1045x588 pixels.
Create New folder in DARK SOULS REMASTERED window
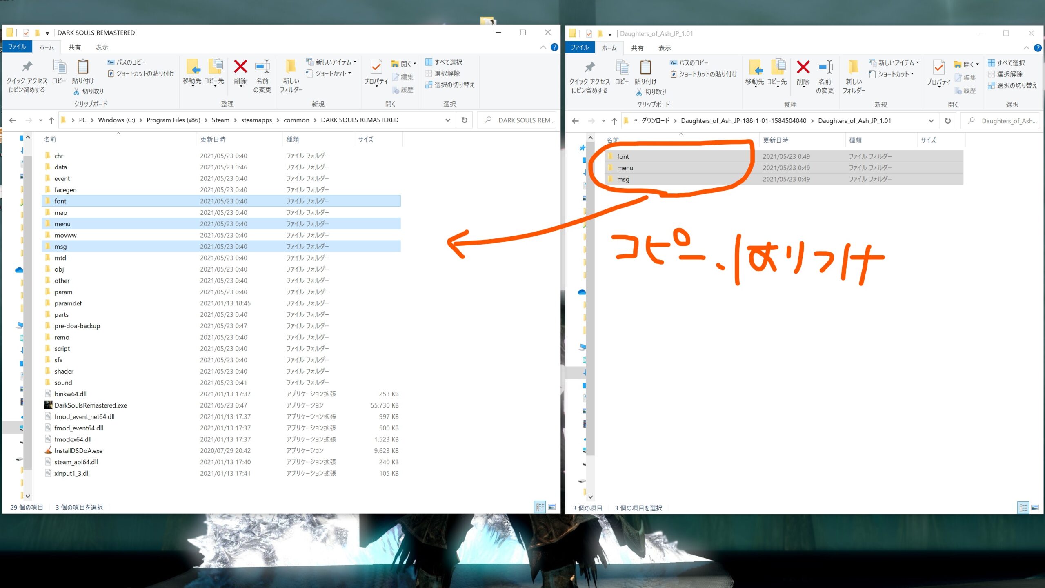click(291, 76)
